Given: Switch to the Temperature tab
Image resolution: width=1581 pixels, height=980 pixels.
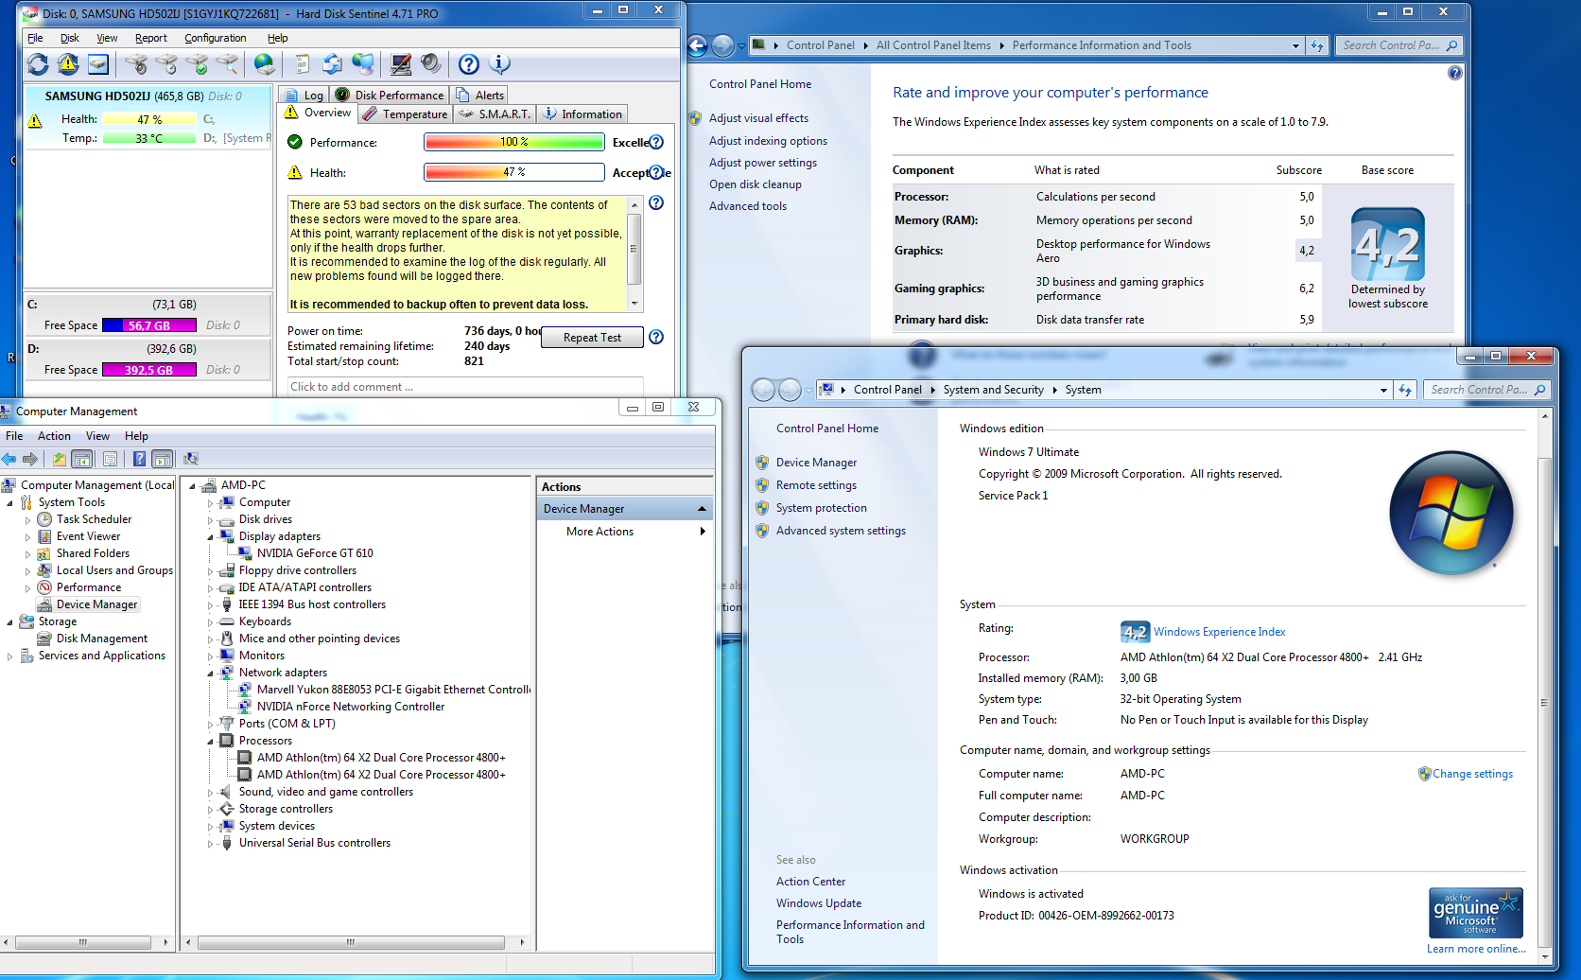Looking at the screenshot, I should (x=406, y=114).
